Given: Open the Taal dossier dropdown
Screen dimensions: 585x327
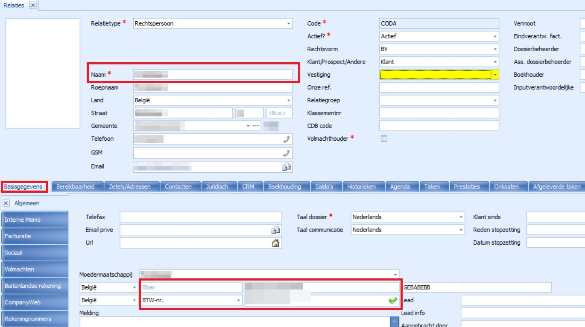Looking at the screenshot, I should tap(461, 217).
